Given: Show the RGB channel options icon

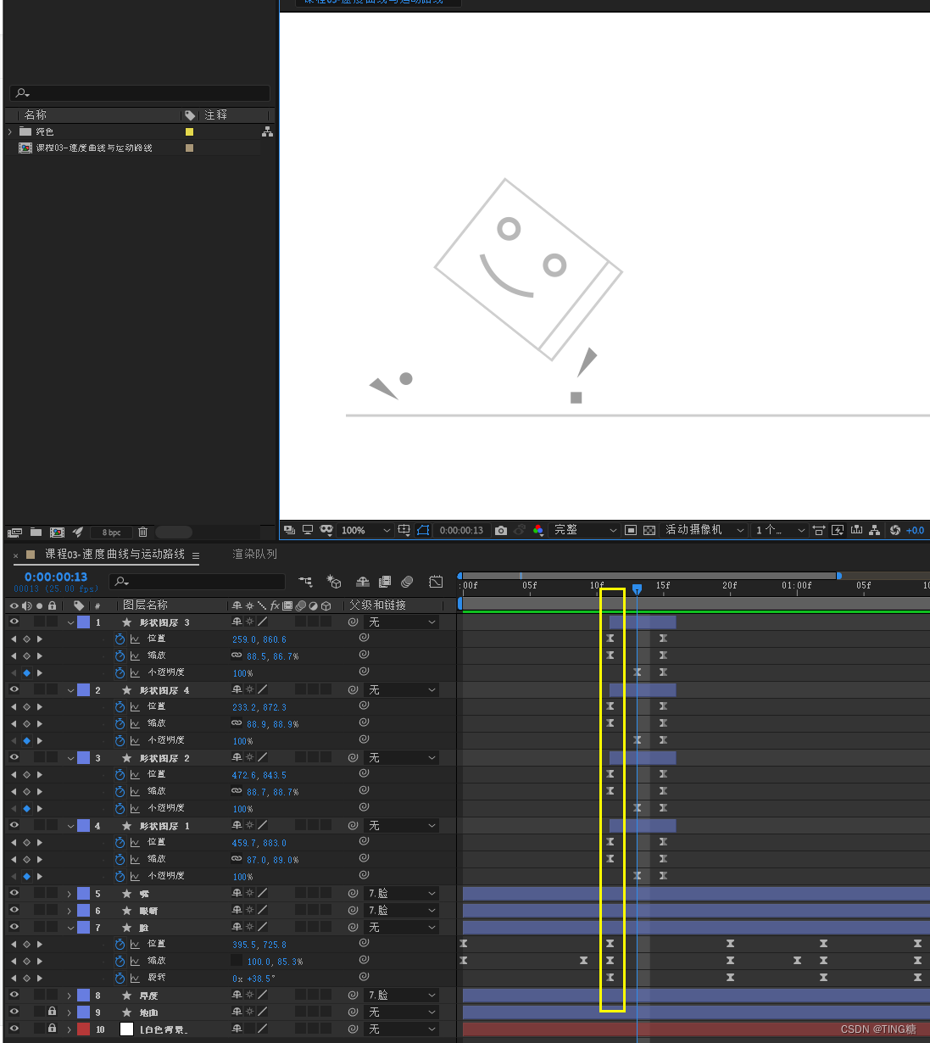Looking at the screenshot, I should pyautogui.click(x=537, y=530).
